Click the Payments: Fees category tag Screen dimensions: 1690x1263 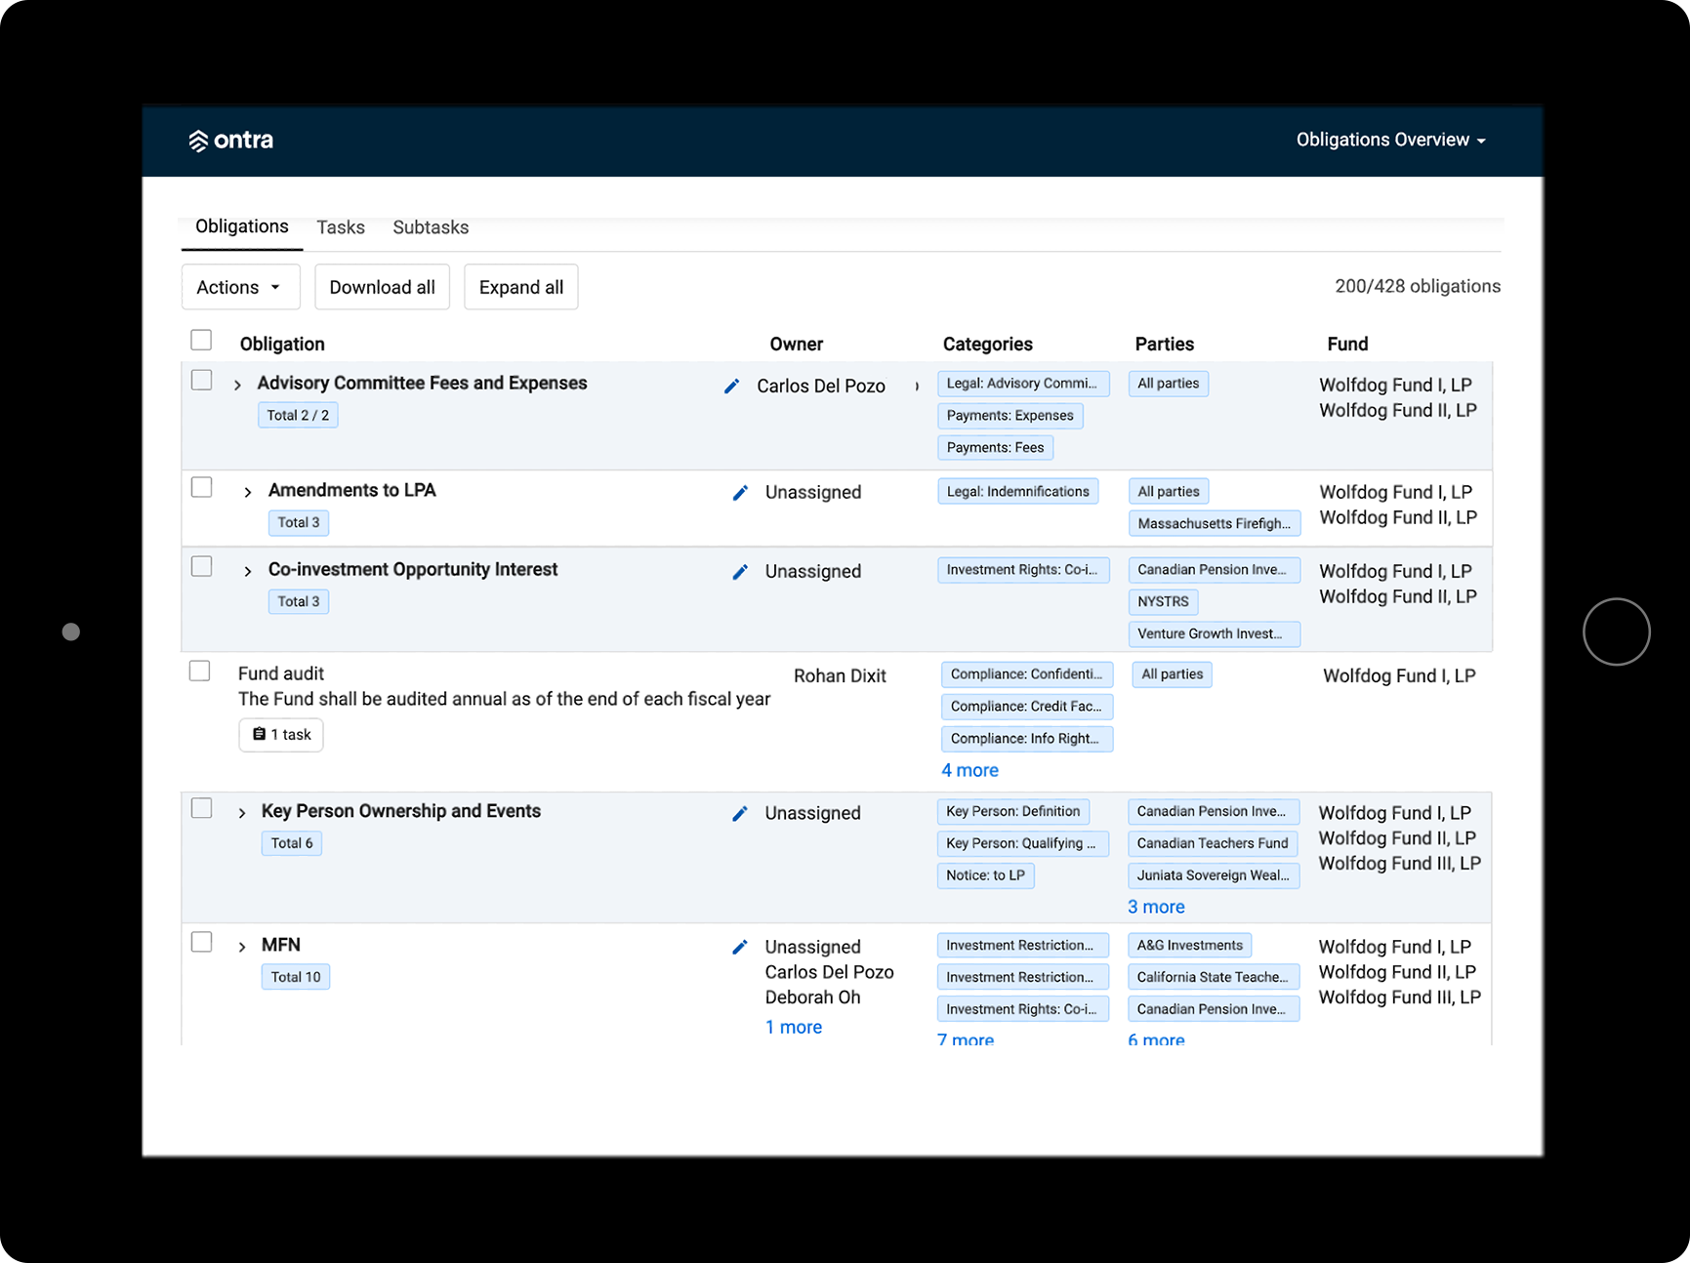click(995, 448)
